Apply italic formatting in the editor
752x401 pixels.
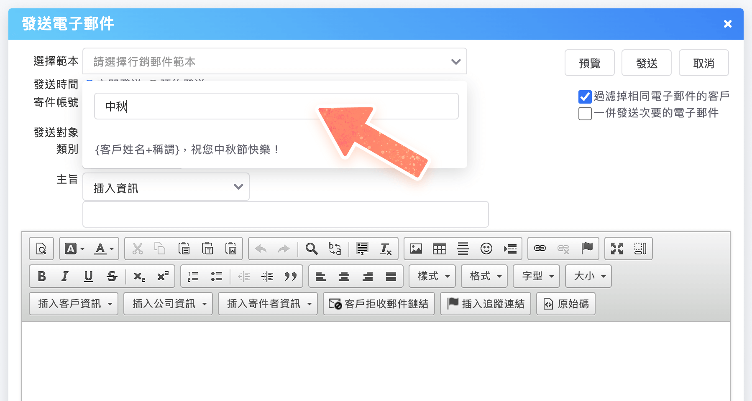[x=65, y=276]
